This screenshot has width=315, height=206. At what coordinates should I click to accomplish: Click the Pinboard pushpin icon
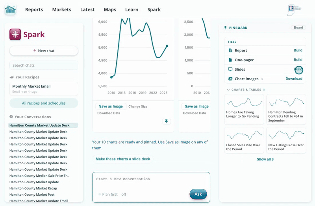pyautogui.click(x=225, y=28)
